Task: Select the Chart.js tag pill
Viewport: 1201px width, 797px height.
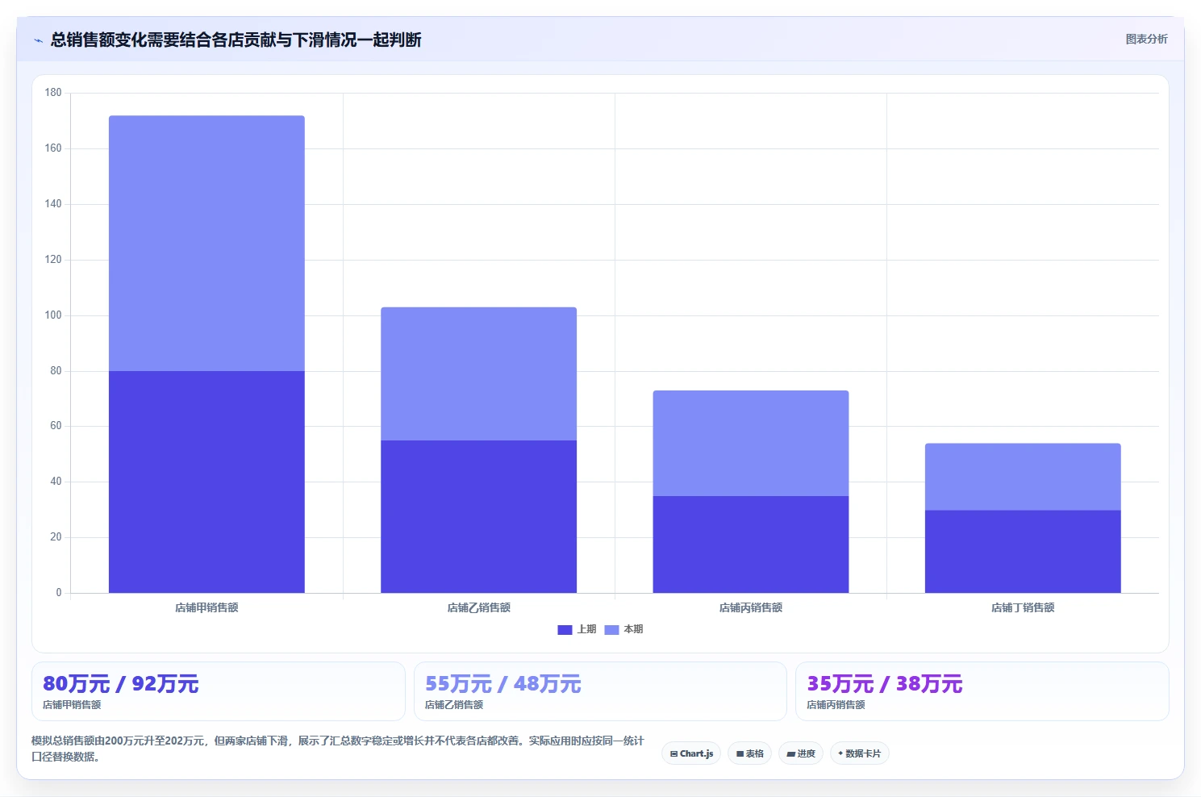Action: [x=691, y=753]
